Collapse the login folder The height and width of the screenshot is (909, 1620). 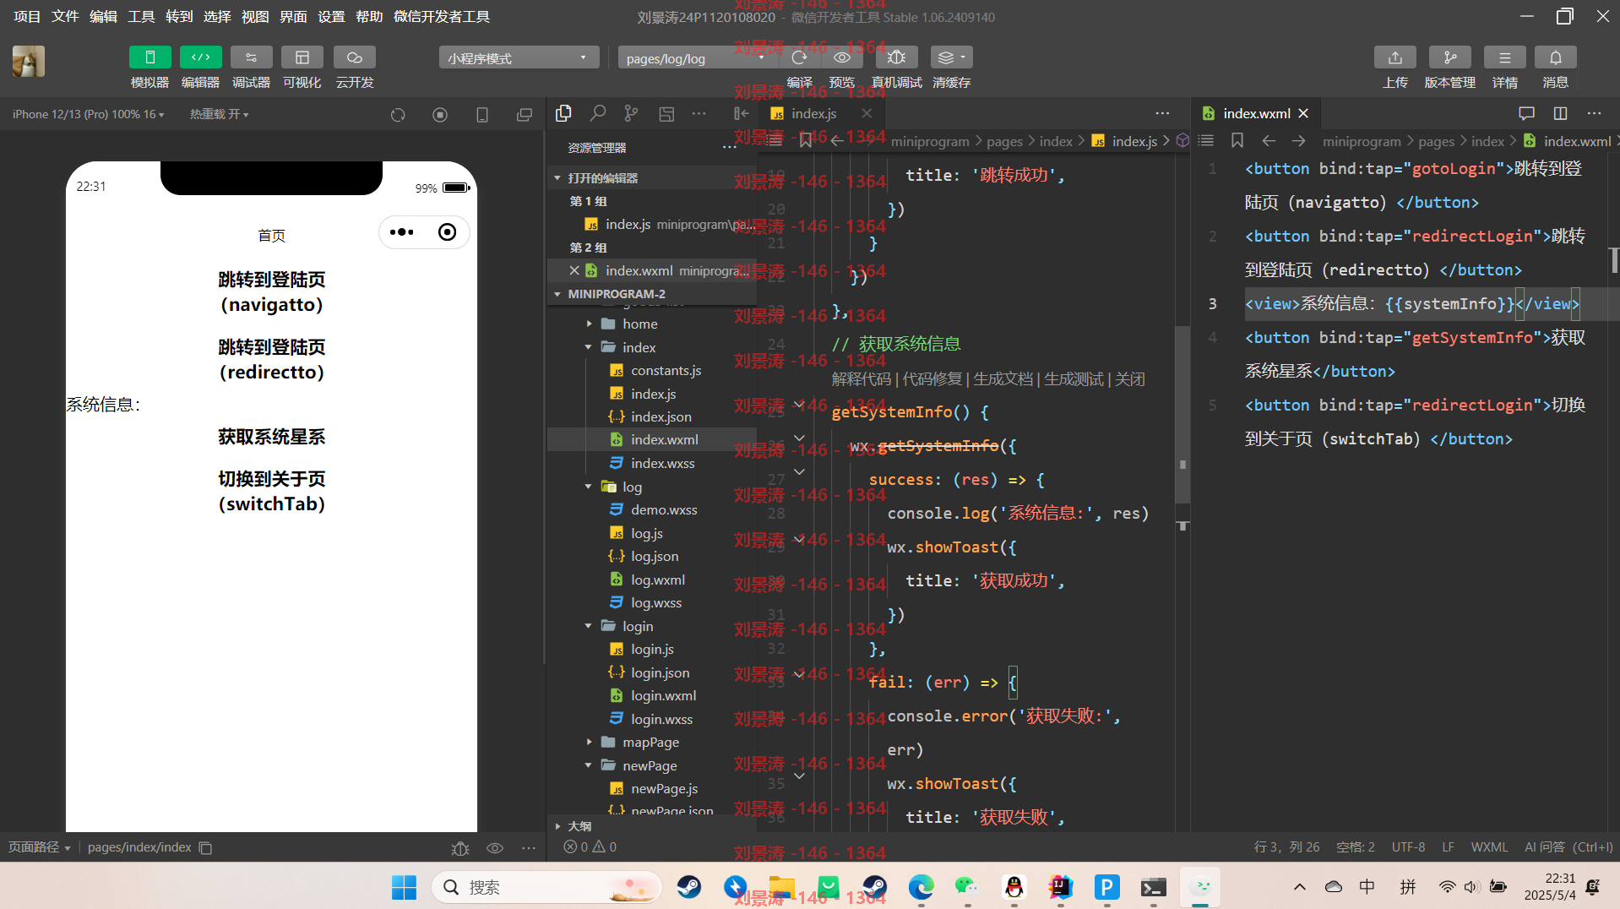[x=638, y=626]
